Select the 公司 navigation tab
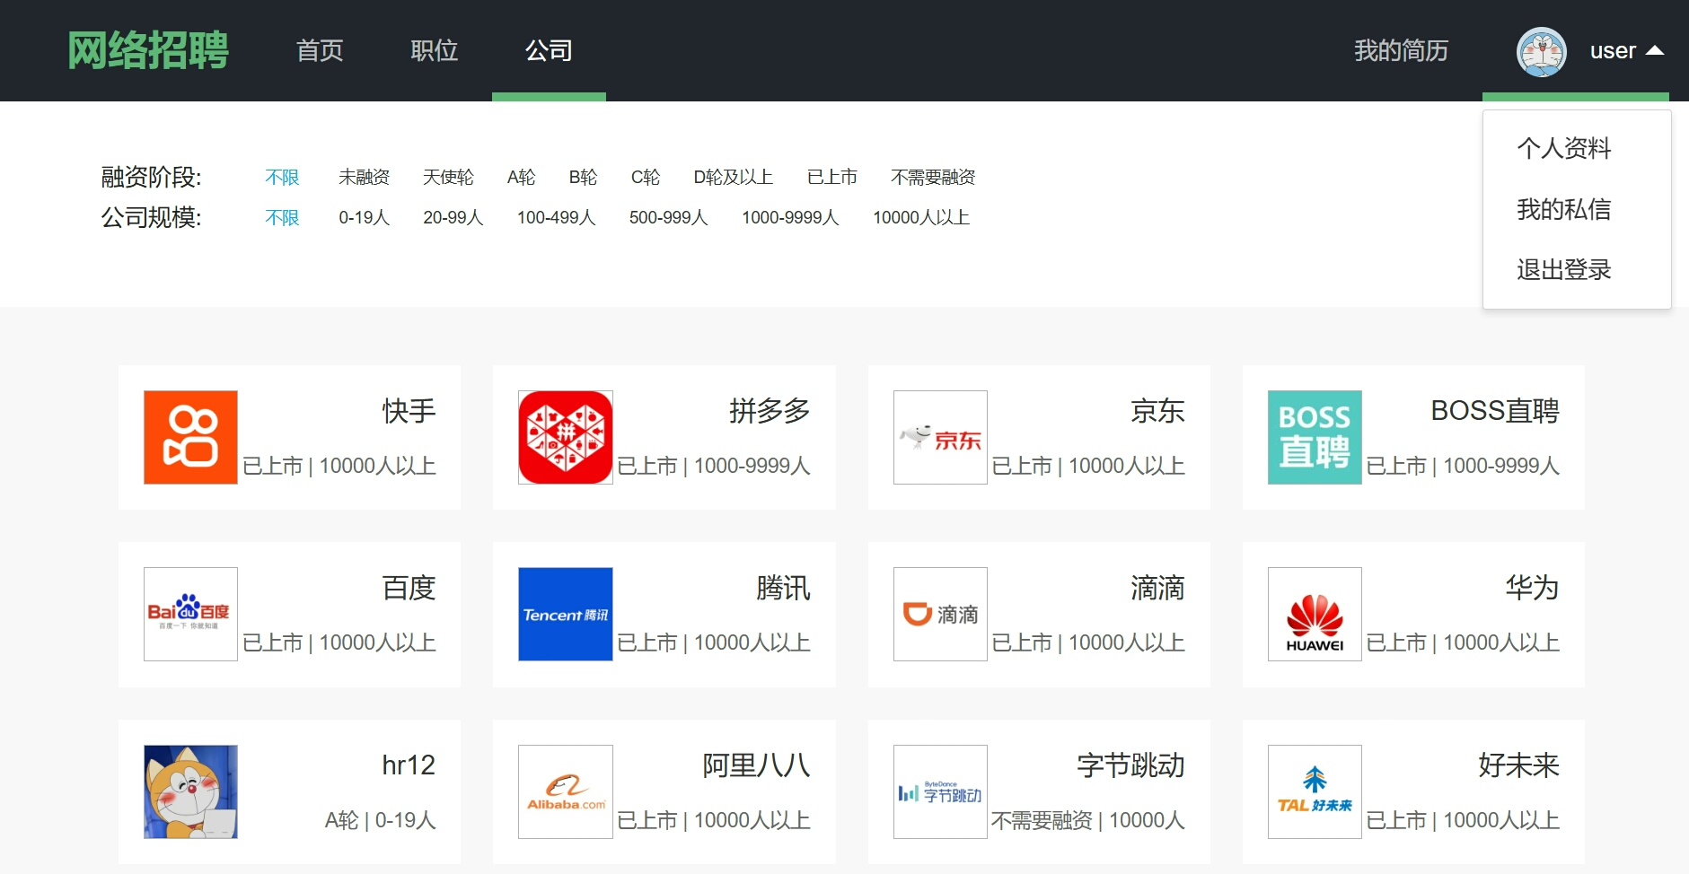 pos(549,50)
